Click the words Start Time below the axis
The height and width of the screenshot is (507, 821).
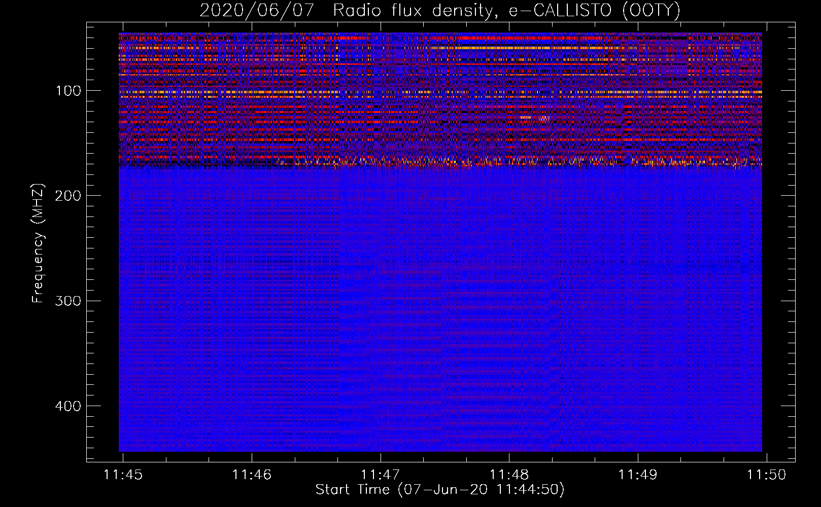click(352, 490)
